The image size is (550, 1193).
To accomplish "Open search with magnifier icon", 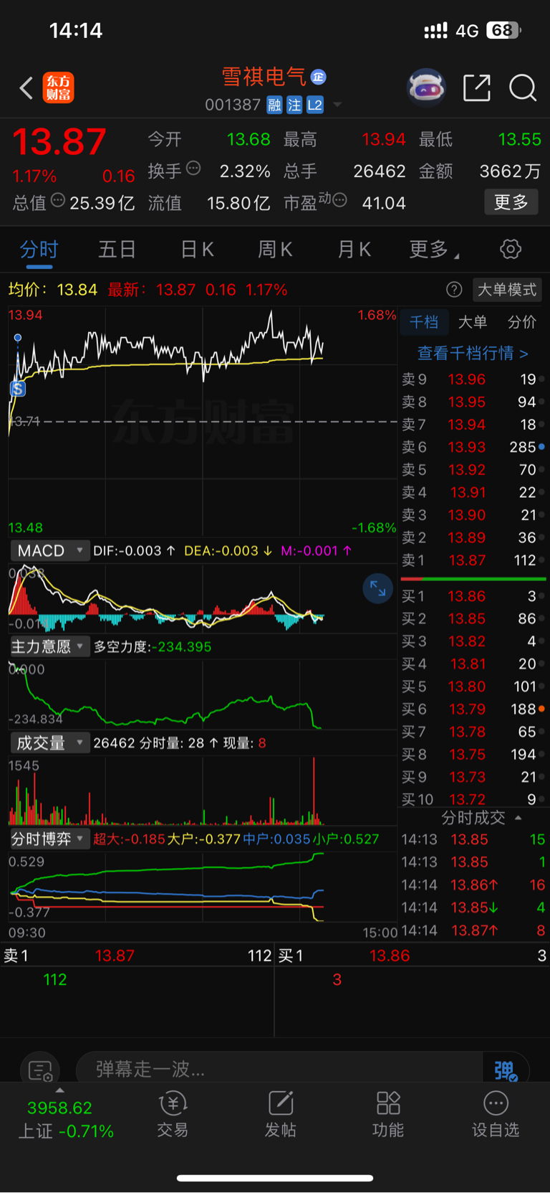I will [523, 88].
